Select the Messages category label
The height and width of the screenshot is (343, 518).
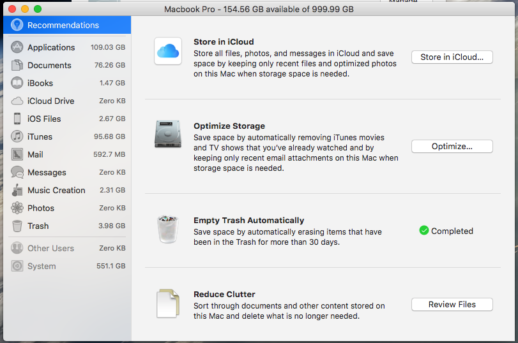[47, 173]
